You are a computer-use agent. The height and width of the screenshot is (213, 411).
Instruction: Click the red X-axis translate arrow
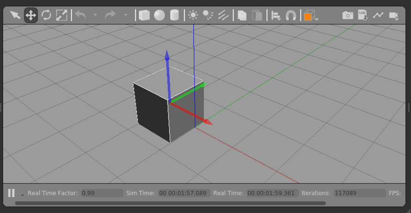(191, 114)
